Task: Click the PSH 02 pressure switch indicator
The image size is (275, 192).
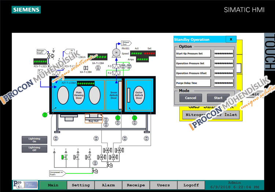Action: tap(129, 66)
